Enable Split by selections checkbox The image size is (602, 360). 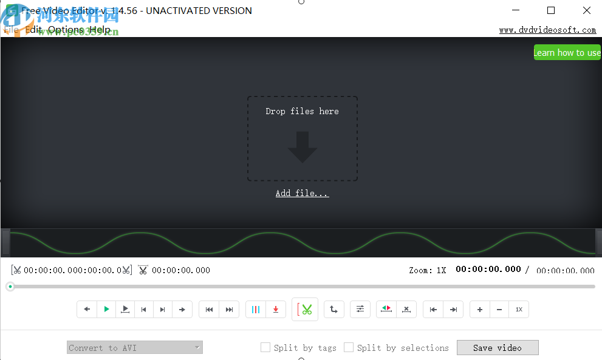tap(349, 347)
